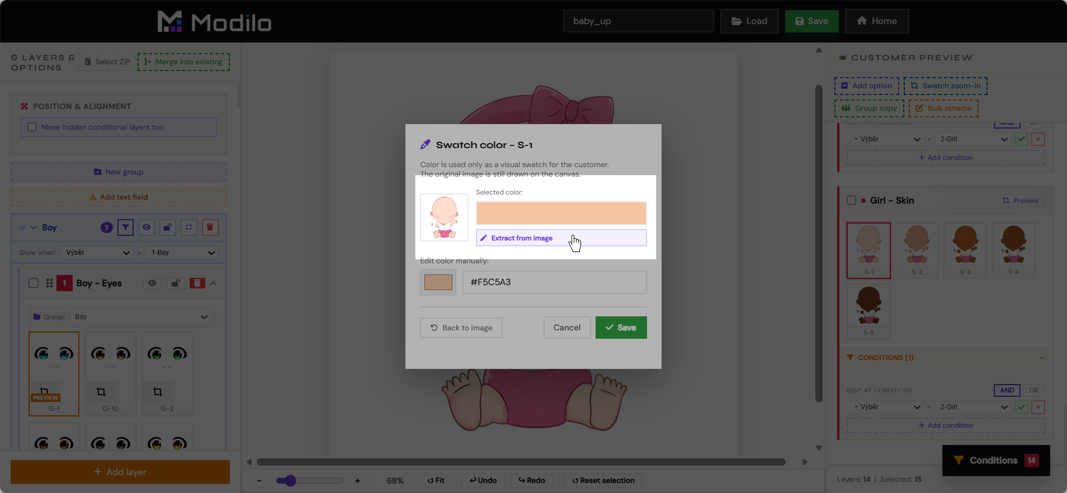Delete the Boy - Eyes layer
Screen dimensions: 1067x493
pos(197,283)
